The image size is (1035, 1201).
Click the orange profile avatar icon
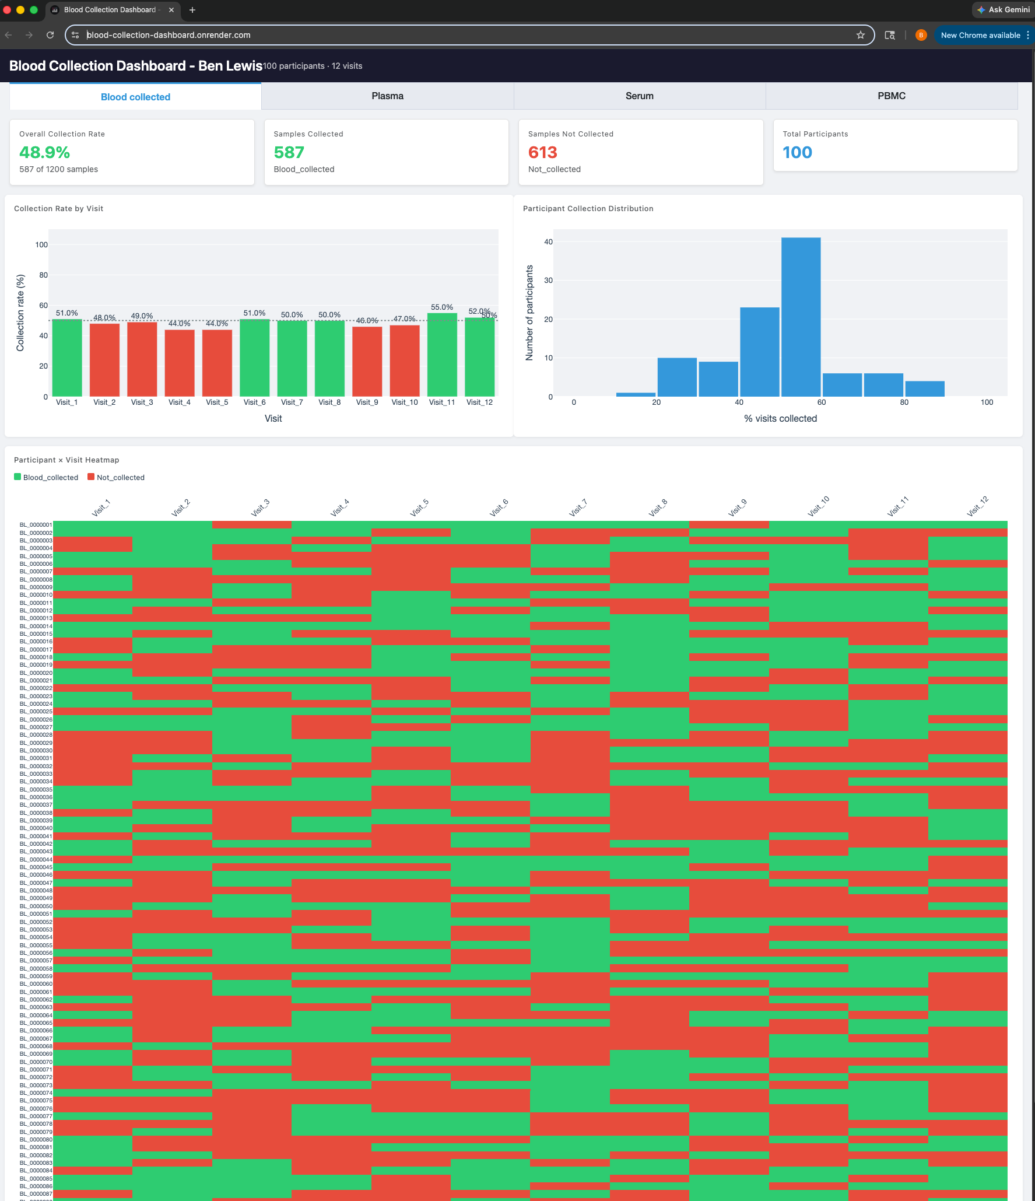click(x=921, y=35)
